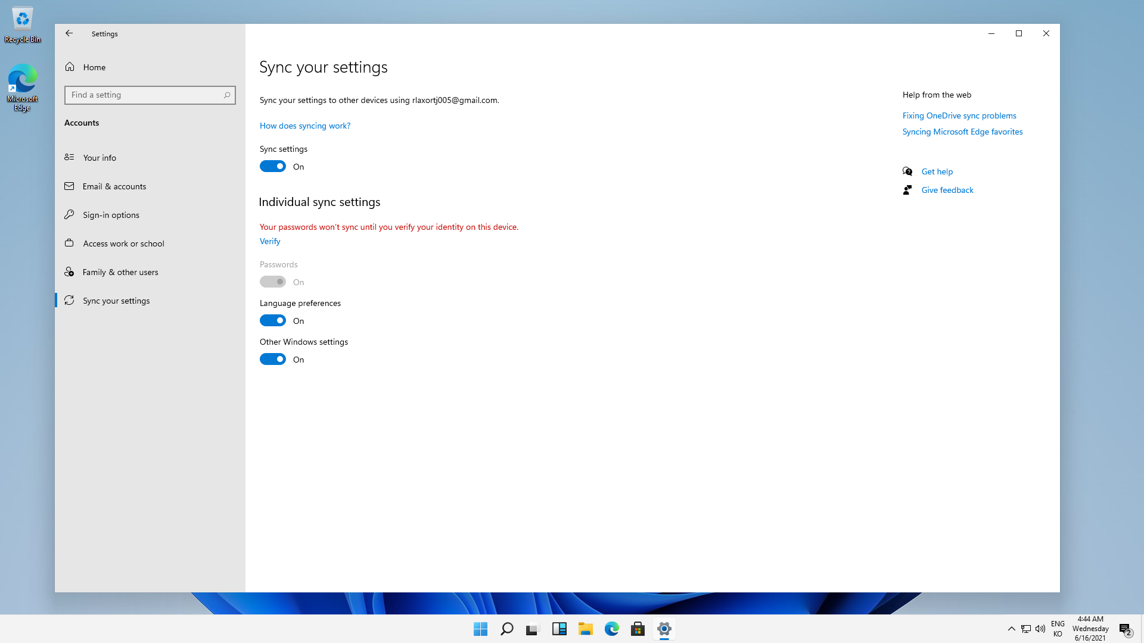Go to the Home settings page
This screenshot has height=643, width=1144.
[94, 67]
